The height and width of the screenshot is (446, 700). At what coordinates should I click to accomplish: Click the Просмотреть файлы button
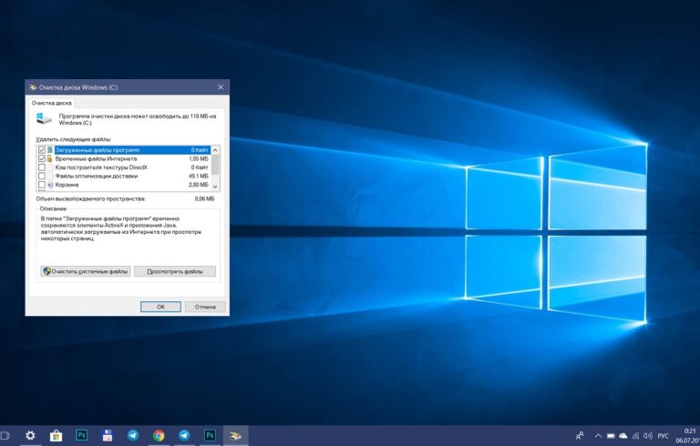175,271
